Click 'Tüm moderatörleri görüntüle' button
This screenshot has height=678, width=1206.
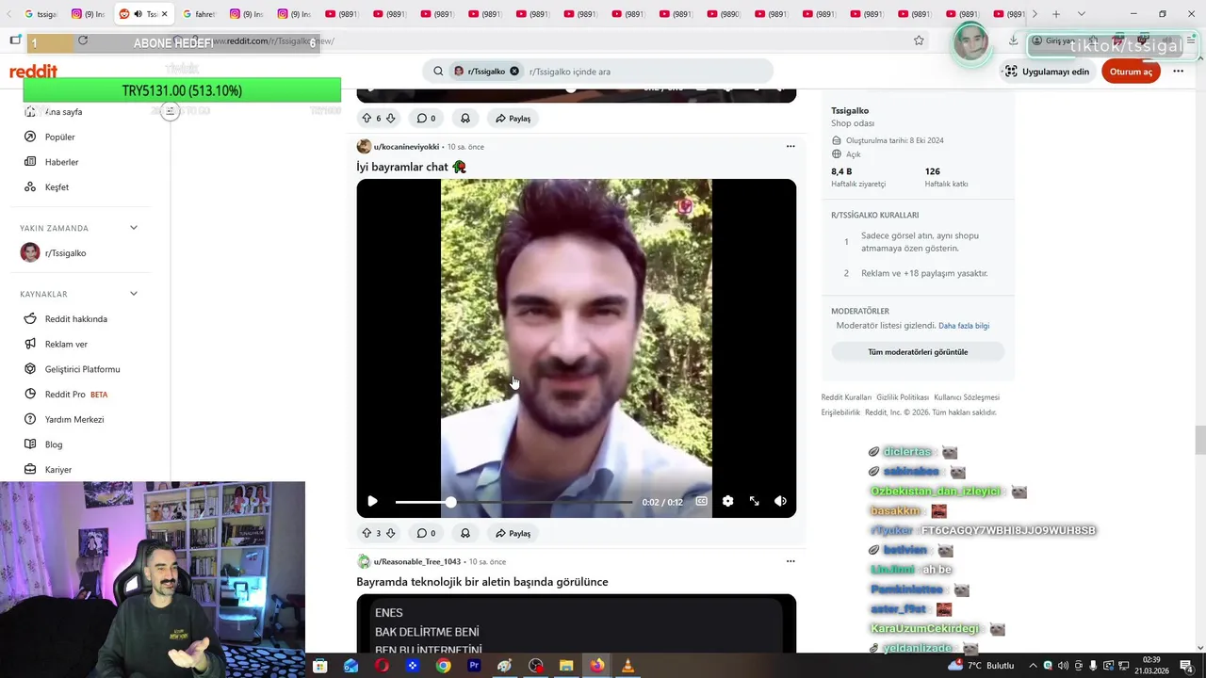tap(918, 352)
